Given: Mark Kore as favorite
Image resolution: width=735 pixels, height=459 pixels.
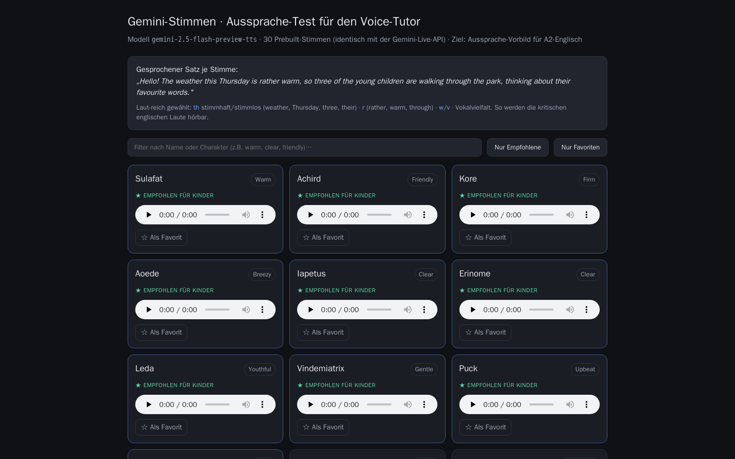Looking at the screenshot, I should [485, 238].
